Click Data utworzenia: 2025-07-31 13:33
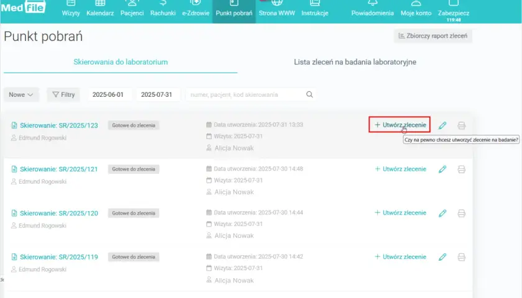The image size is (522, 298). 259,125
